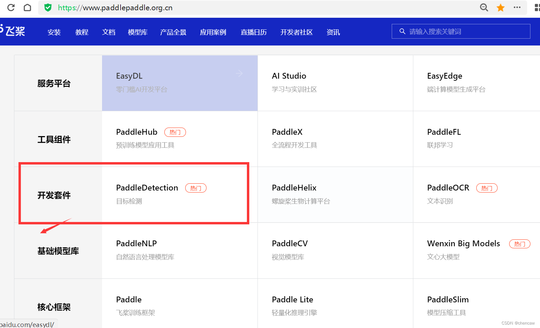The image size is (540, 328).
Task: Open the 产品全景 nav menu item
Action: coord(173,32)
